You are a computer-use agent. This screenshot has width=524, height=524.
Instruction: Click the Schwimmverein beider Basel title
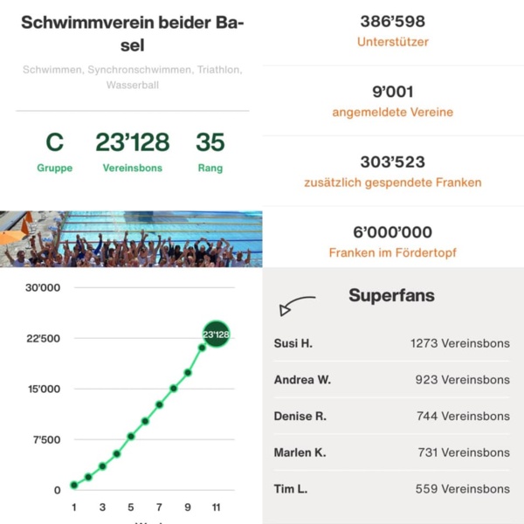pyautogui.click(x=132, y=33)
